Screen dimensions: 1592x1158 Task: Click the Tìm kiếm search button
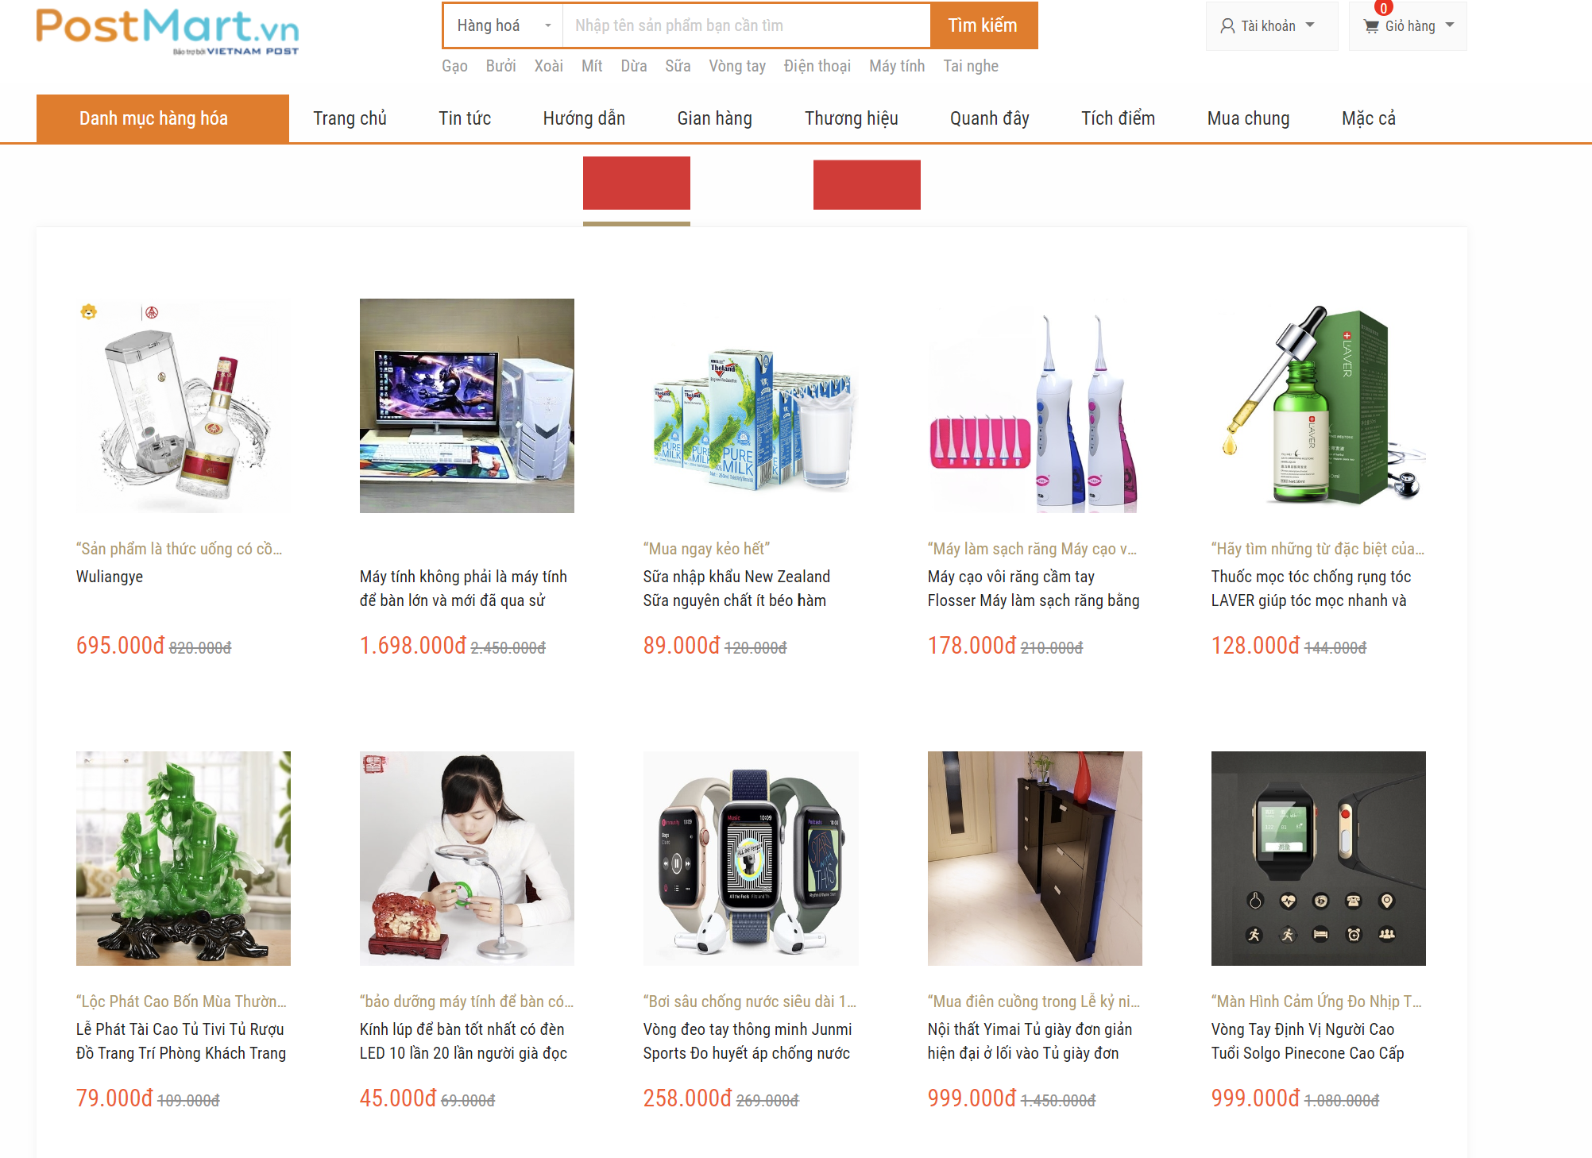(x=983, y=25)
